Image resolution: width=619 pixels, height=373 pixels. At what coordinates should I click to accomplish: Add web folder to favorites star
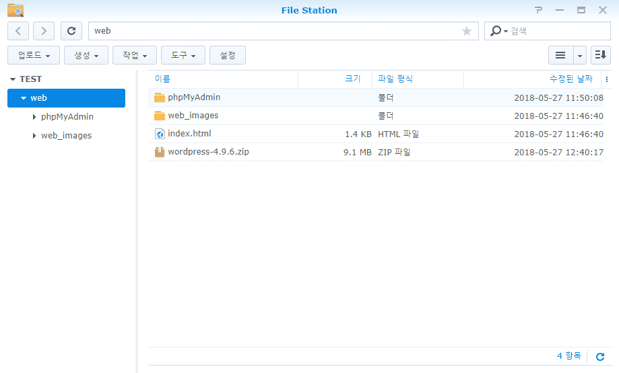click(467, 31)
